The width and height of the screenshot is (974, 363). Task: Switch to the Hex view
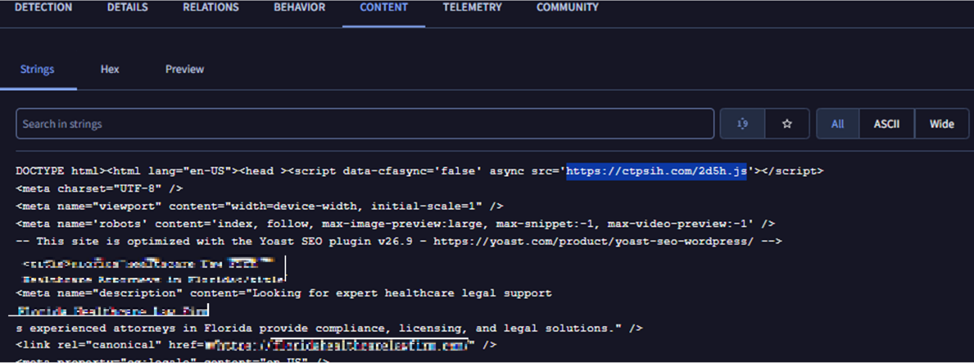110,69
